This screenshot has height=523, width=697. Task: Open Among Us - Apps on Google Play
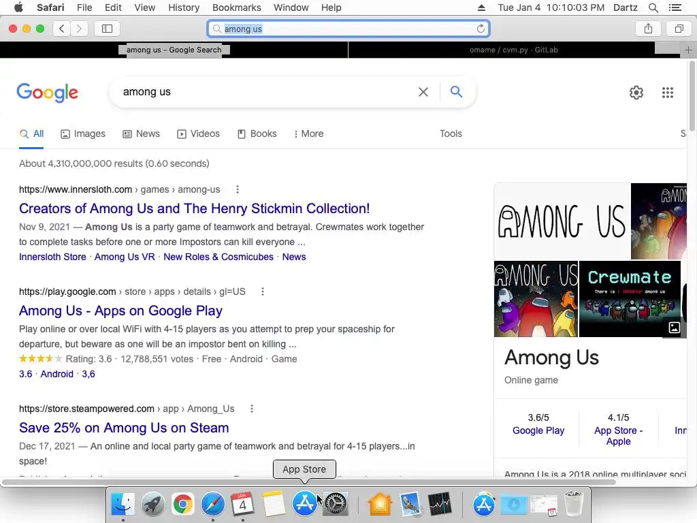tap(120, 311)
